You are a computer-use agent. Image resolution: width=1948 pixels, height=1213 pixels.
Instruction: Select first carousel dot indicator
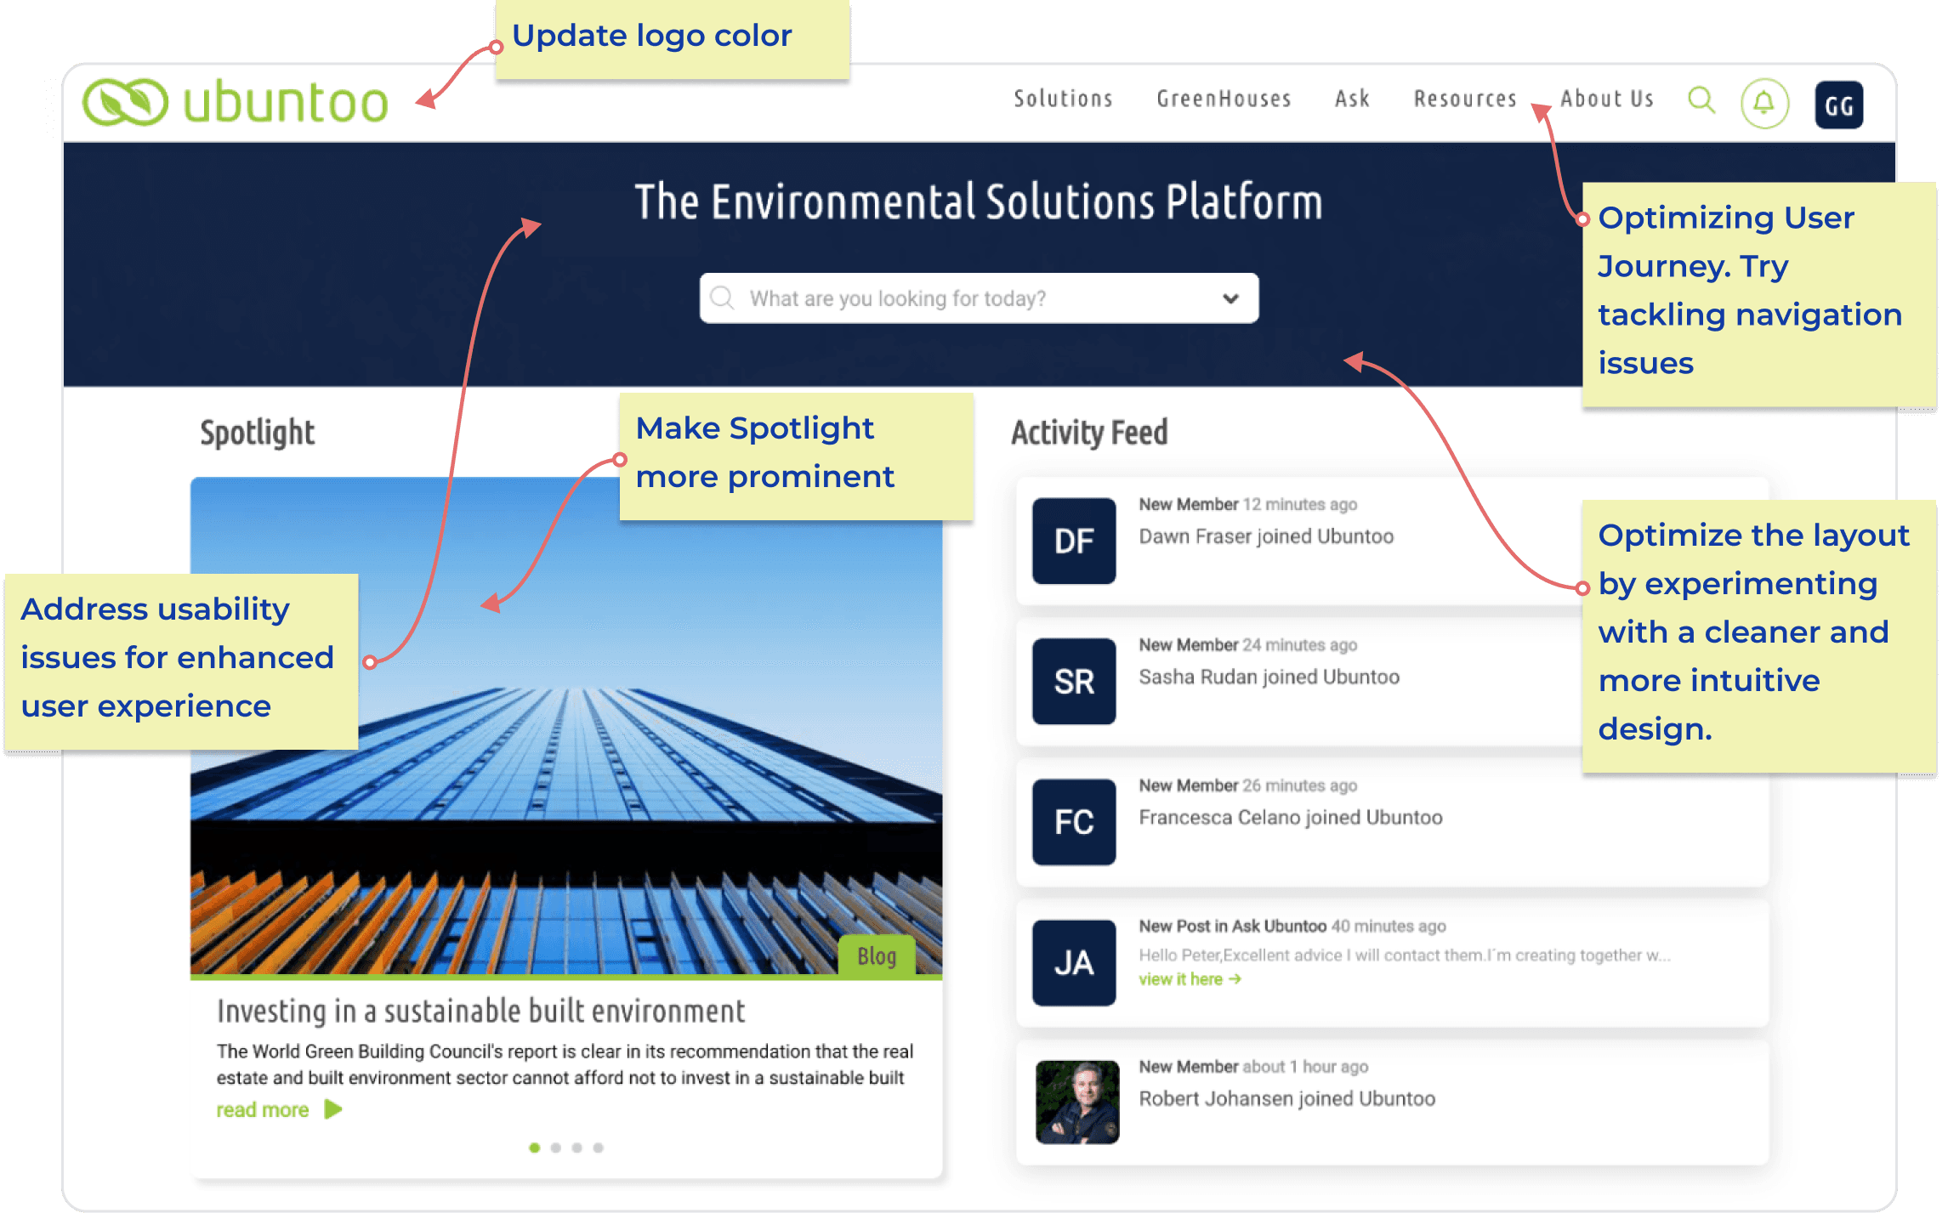coord(534,1148)
